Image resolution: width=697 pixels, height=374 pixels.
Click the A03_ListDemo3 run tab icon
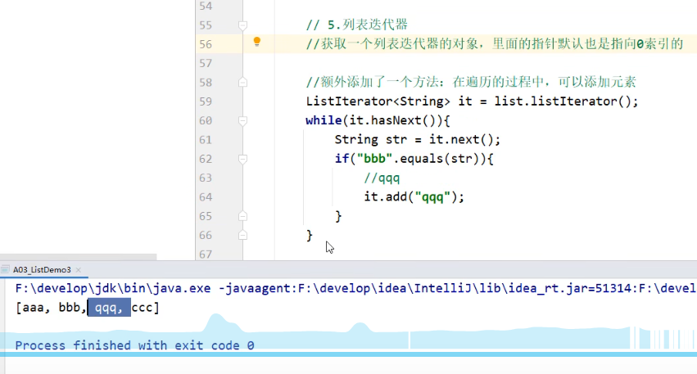click(x=7, y=269)
